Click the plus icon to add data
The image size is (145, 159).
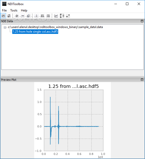coord(17,16)
